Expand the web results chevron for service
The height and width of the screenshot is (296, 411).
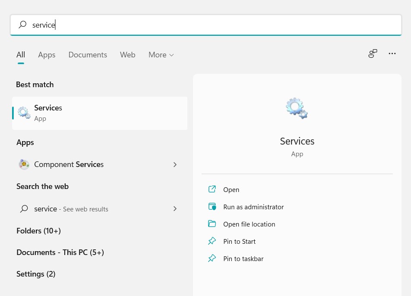(x=175, y=208)
